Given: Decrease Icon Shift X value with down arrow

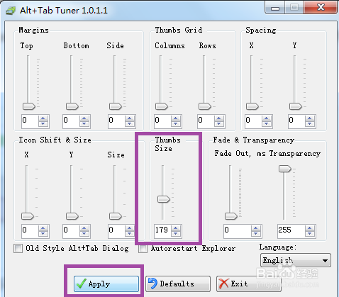Looking at the screenshot, I should point(43,233).
